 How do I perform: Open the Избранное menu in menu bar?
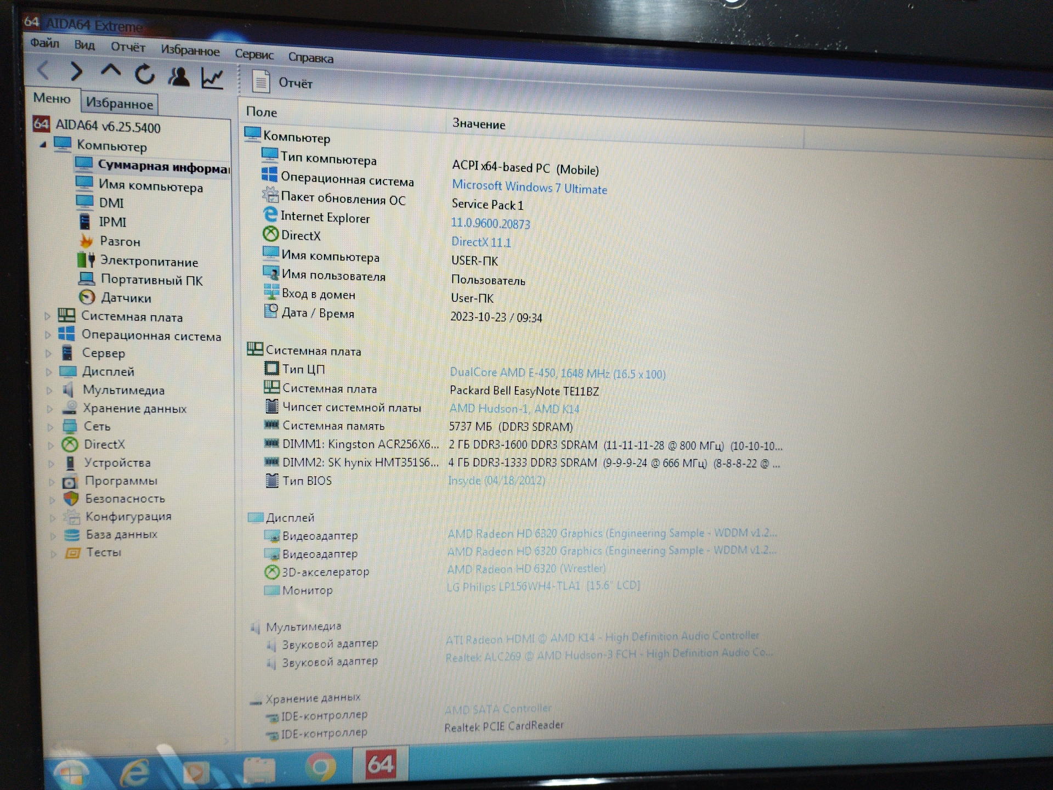(190, 50)
